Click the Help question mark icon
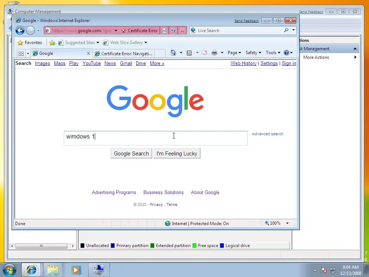The width and height of the screenshot is (369, 277). click(286, 53)
